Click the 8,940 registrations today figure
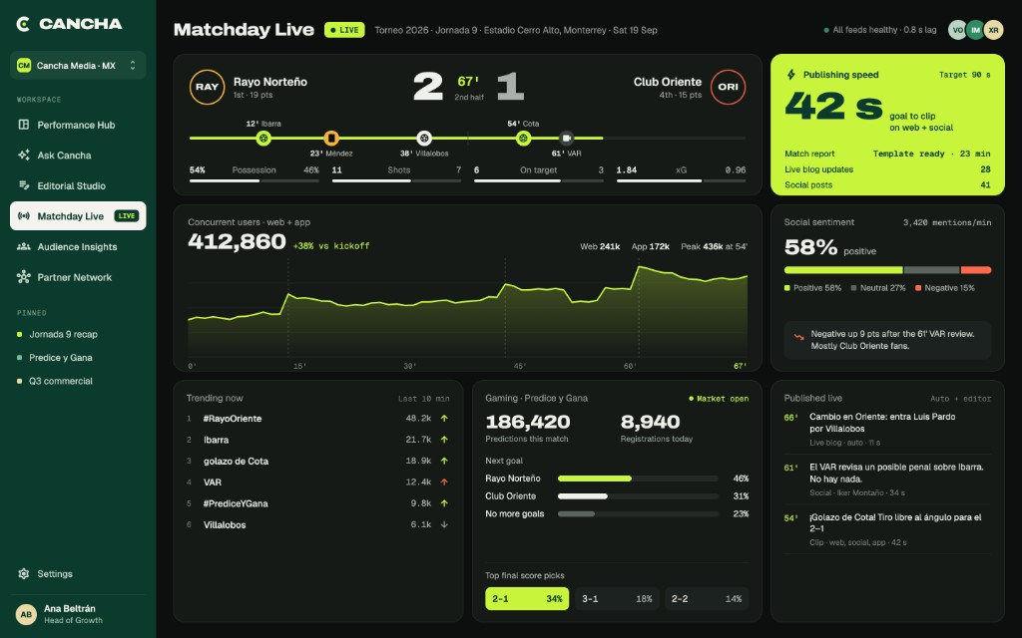This screenshot has height=638, width=1022. [x=650, y=422]
